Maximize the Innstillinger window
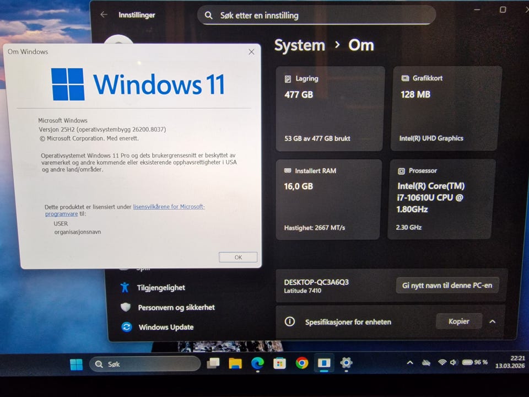 (x=503, y=10)
